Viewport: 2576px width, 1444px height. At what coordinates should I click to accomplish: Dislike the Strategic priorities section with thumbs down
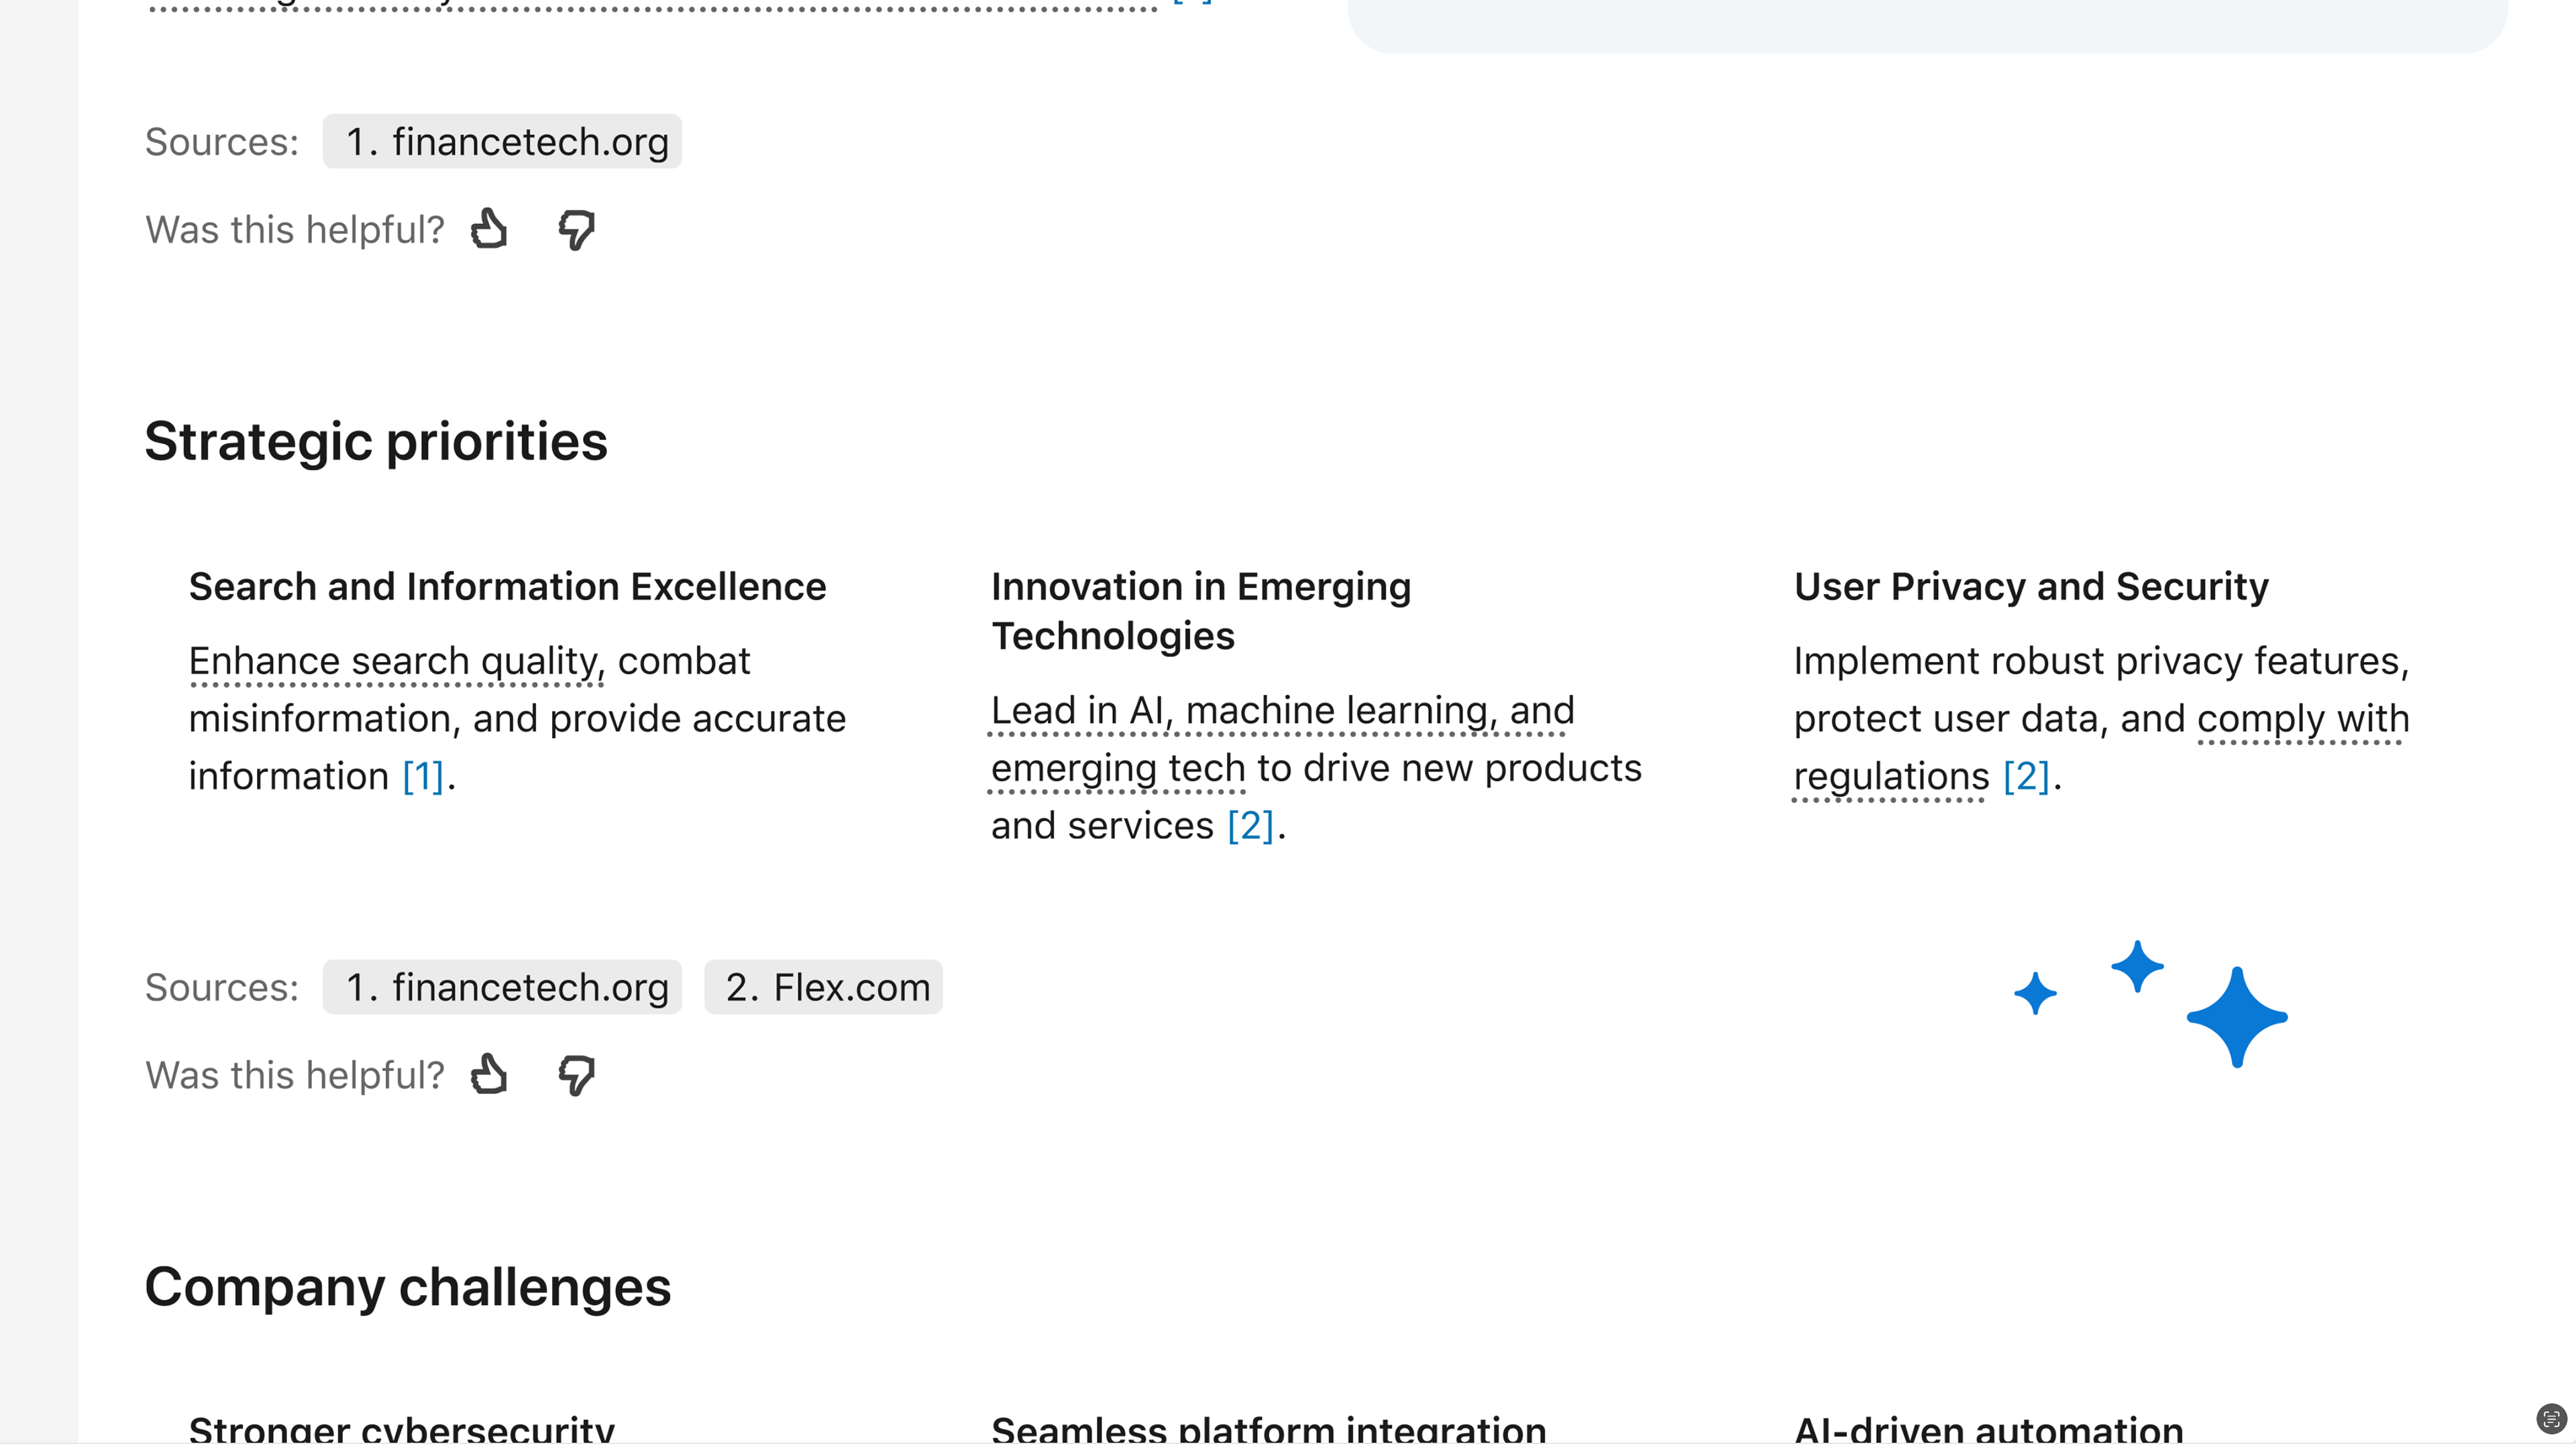pyautogui.click(x=576, y=1076)
